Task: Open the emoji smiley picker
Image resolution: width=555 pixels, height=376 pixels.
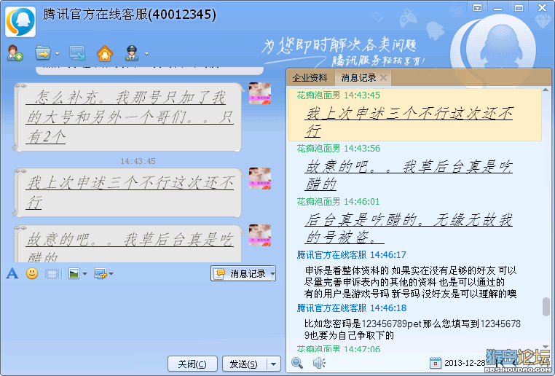Action: click(x=32, y=273)
